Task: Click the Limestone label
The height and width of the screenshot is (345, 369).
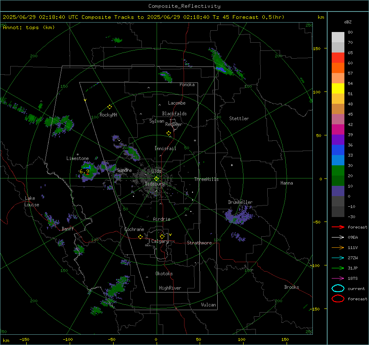Action: [77, 158]
